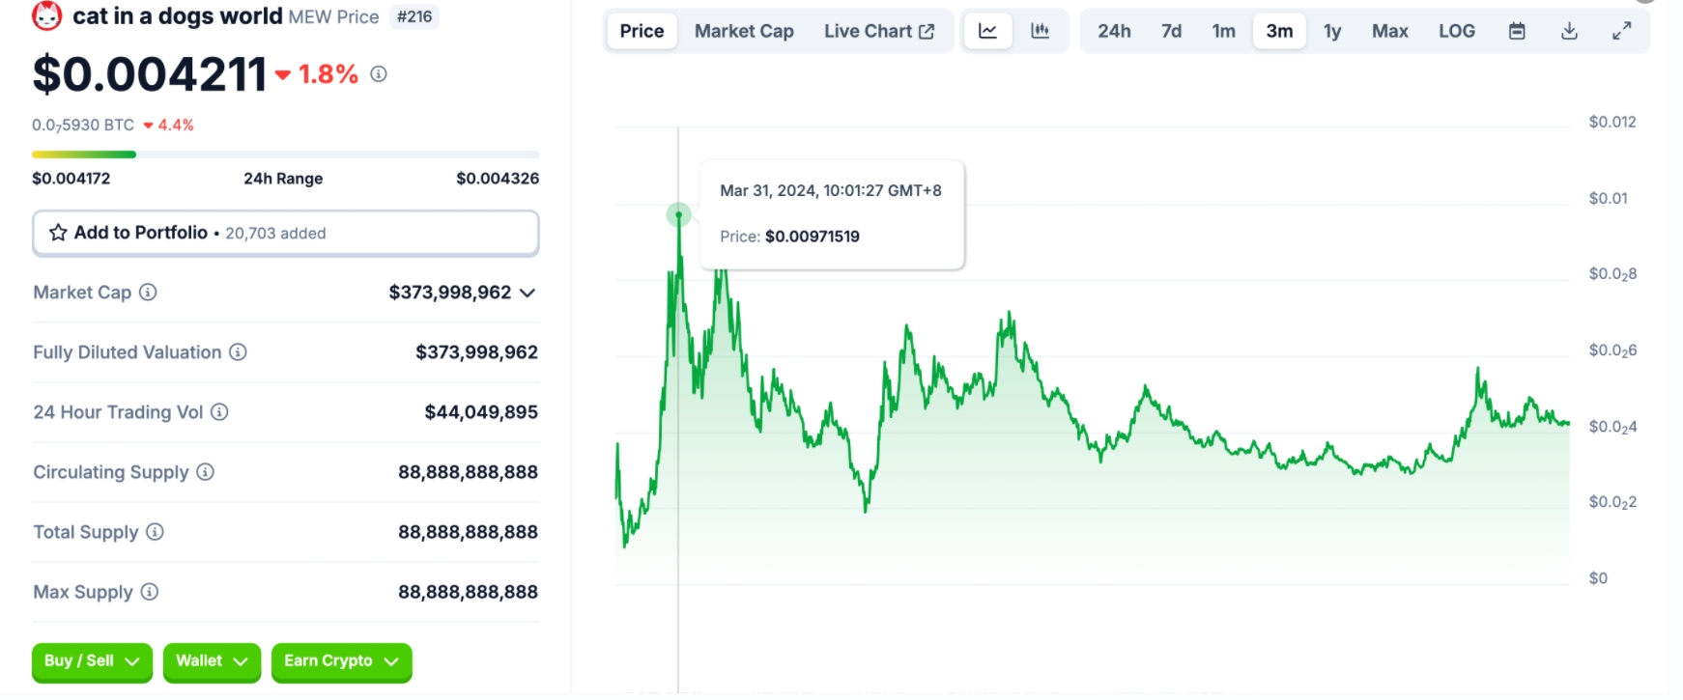1683x700 pixels.
Task: Switch to candlestick chart icon
Action: [x=1040, y=31]
